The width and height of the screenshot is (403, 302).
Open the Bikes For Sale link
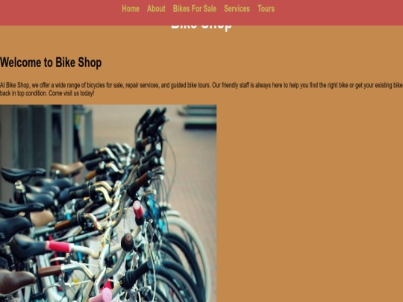coord(195,9)
